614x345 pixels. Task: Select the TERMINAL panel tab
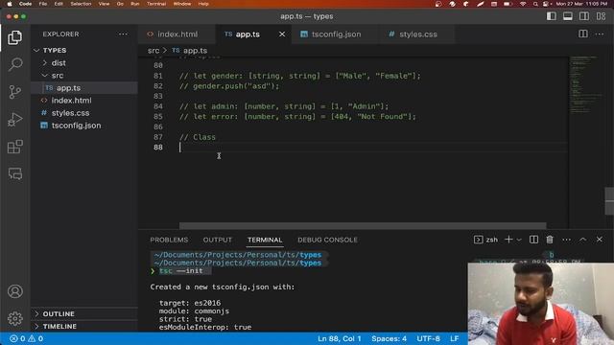point(265,240)
